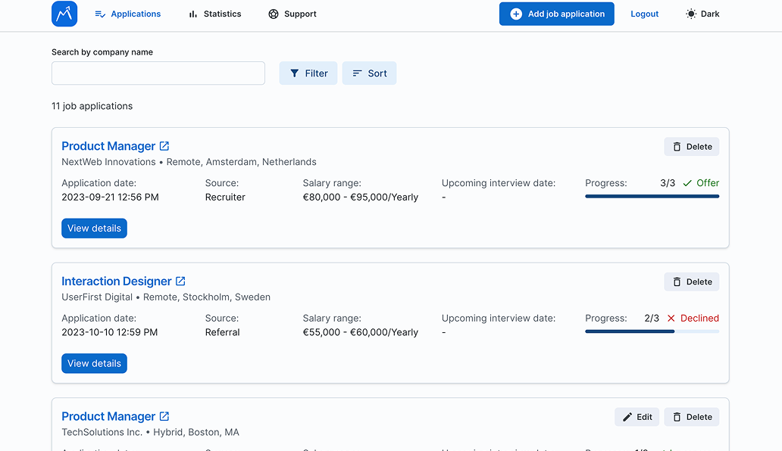
Task: Click salary "€80,000 - €95,000/Yearly"
Action: tap(361, 198)
